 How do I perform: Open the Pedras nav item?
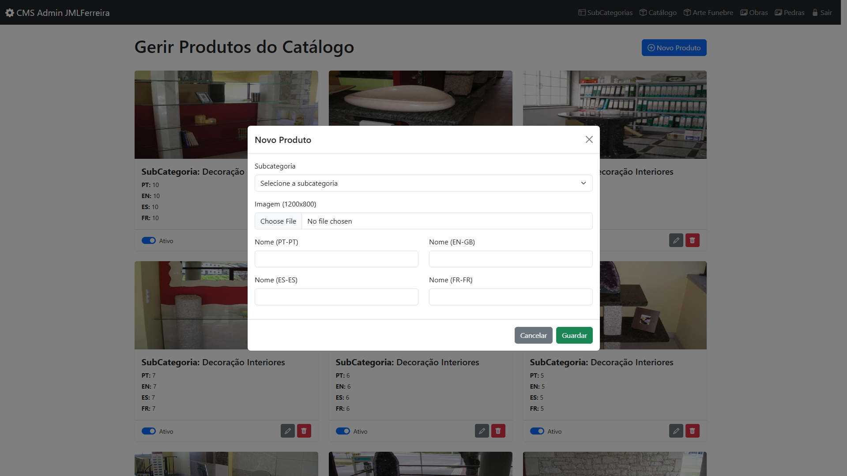click(x=790, y=12)
